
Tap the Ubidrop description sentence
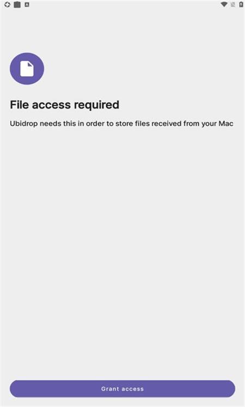121,124
